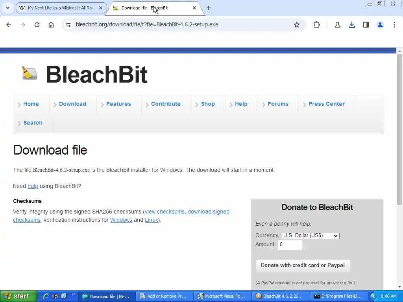The width and height of the screenshot is (403, 302).
Task: Click Donate with credit card or Paypal
Action: tap(303, 265)
